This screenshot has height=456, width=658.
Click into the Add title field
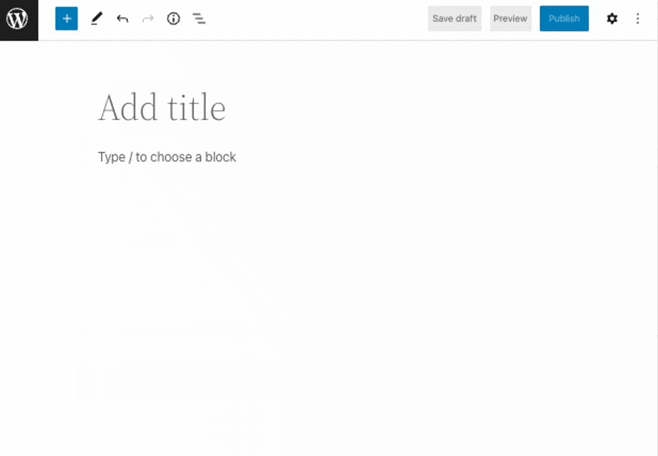162,108
